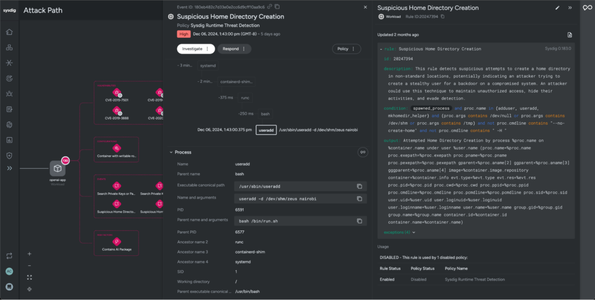The image size is (595, 300).
Task: Select the containerd-shim process in the tree
Action: (236, 81)
